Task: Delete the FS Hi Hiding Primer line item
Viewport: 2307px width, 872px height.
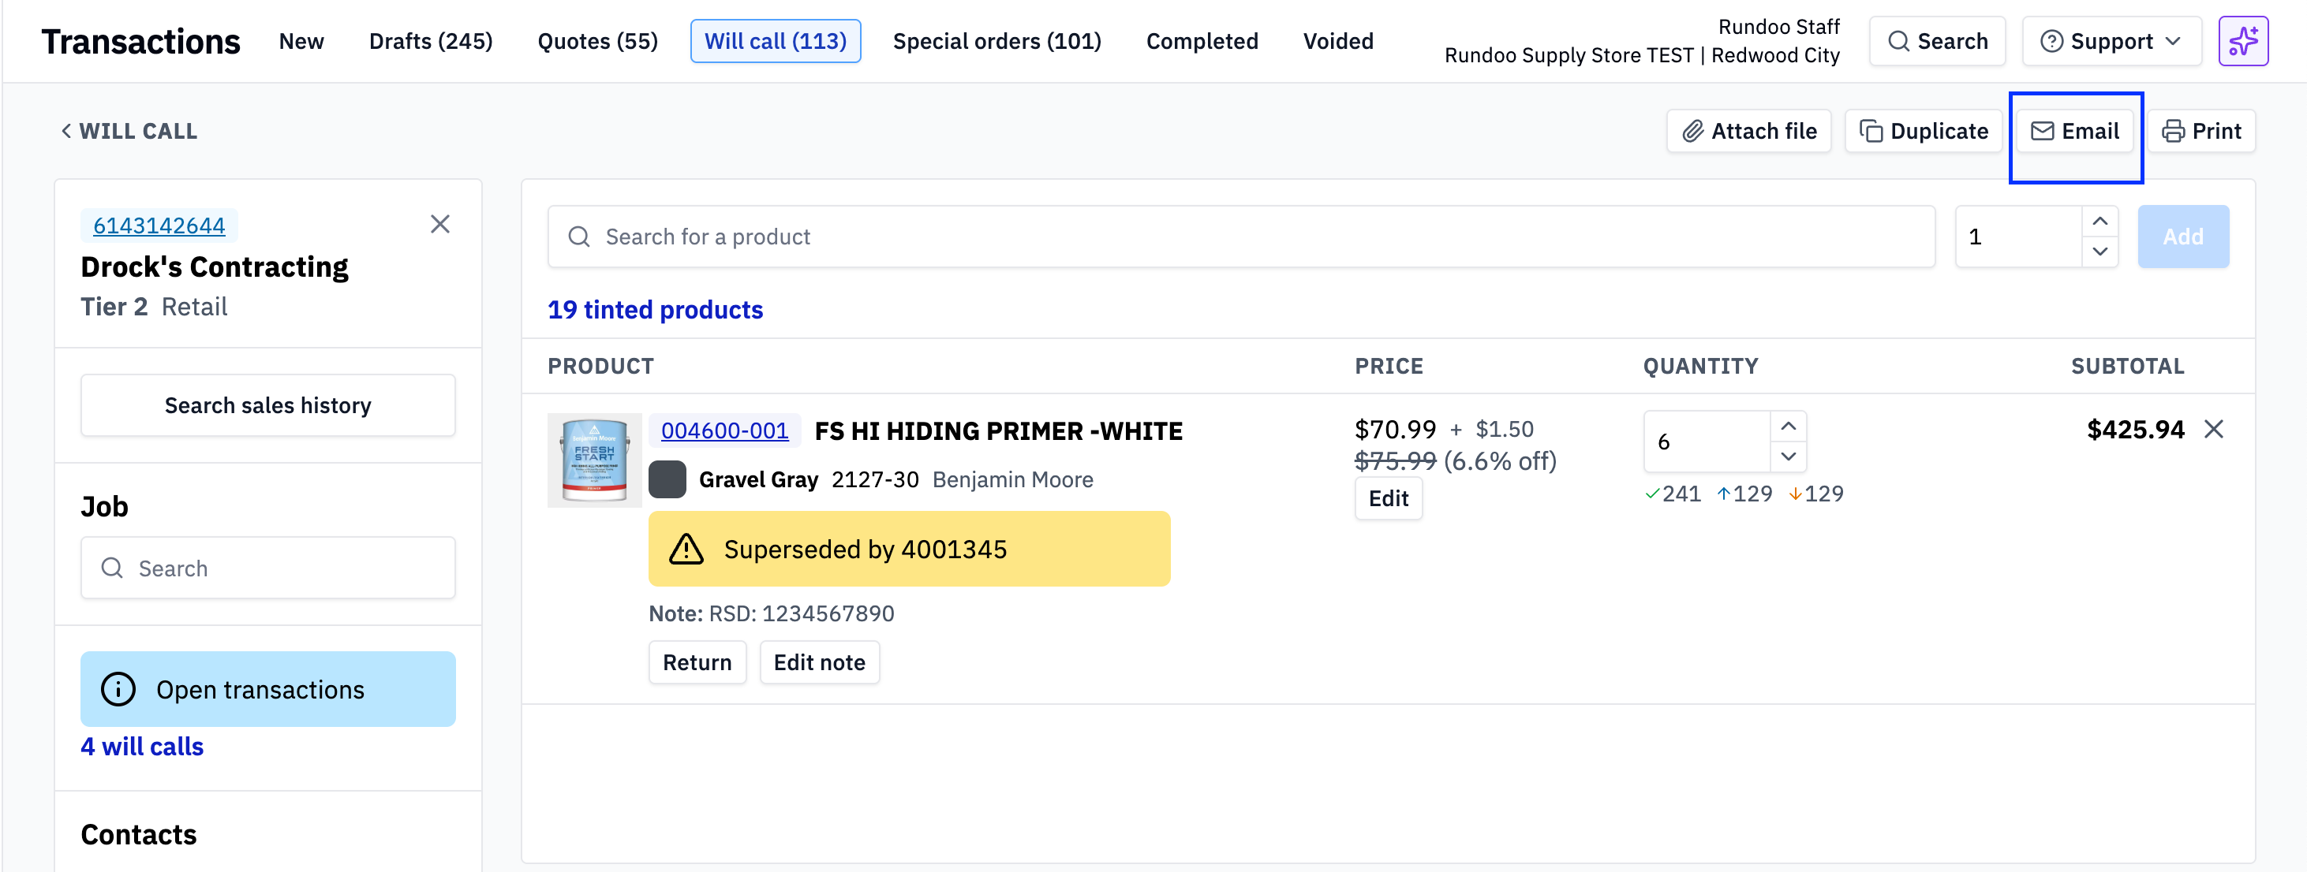Action: pos(2213,430)
